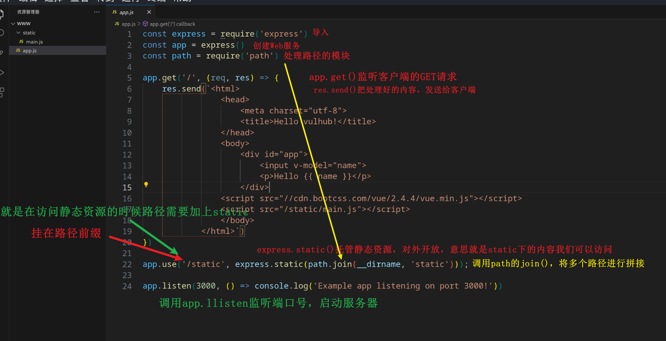Click line number 5 in the gutter

pyautogui.click(x=129, y=78)
